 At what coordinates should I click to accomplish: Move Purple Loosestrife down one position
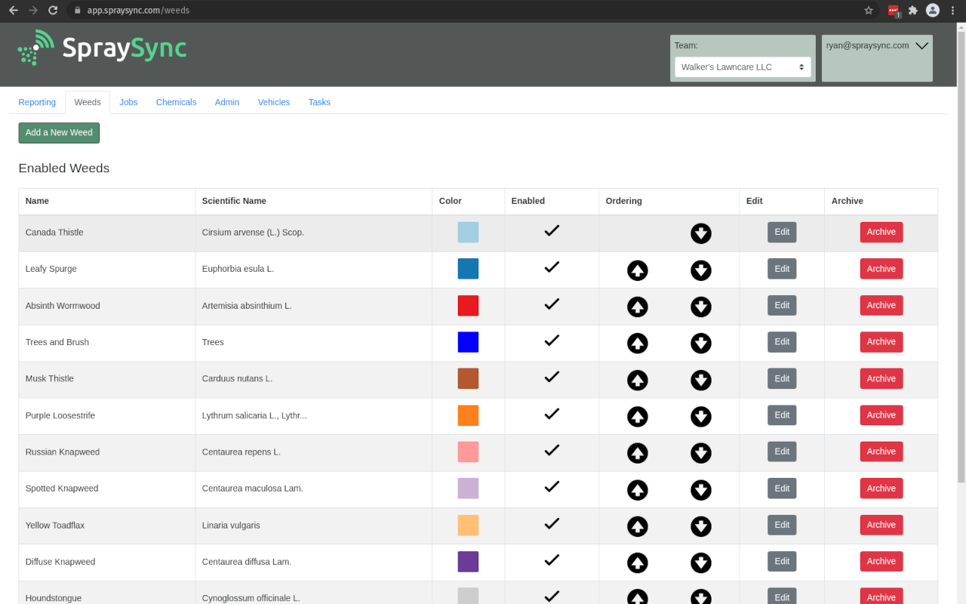(700, 416)
